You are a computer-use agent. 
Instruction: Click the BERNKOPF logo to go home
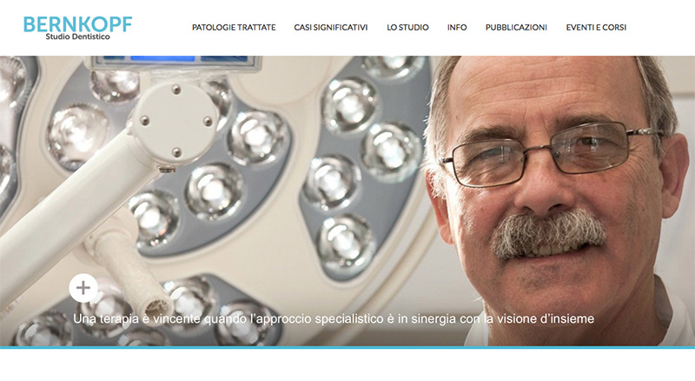pos(77,28)
